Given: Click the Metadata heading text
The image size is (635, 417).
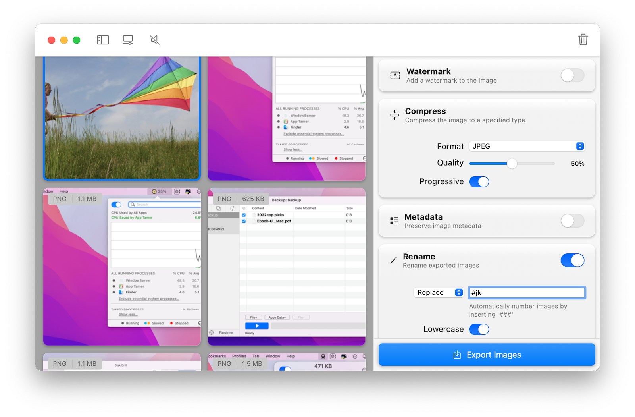Looking at the screenshot, I should (423, 217).
